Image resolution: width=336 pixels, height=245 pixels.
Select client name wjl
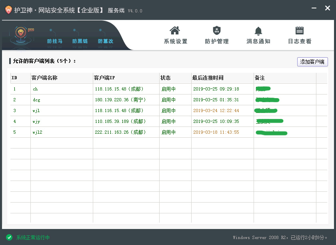(36, 111)
